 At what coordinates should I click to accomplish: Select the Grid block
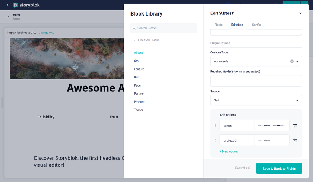(x=136, y=77)
